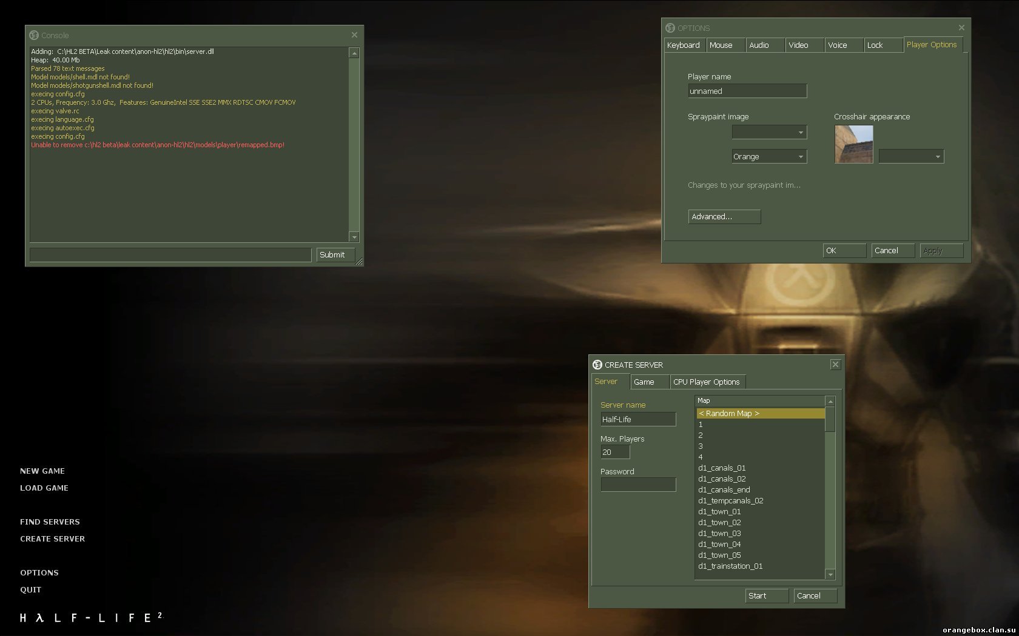The height and width of the screenshot is (636, 1019).
Task: Select map d1_canals_01
Action: (761, 468)
